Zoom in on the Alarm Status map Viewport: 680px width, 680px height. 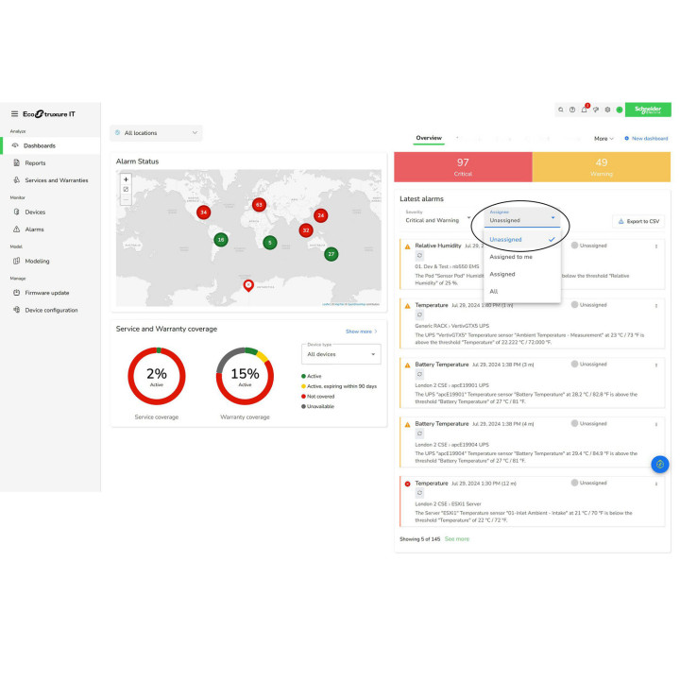pyautogui.click(x=126, y=179)
